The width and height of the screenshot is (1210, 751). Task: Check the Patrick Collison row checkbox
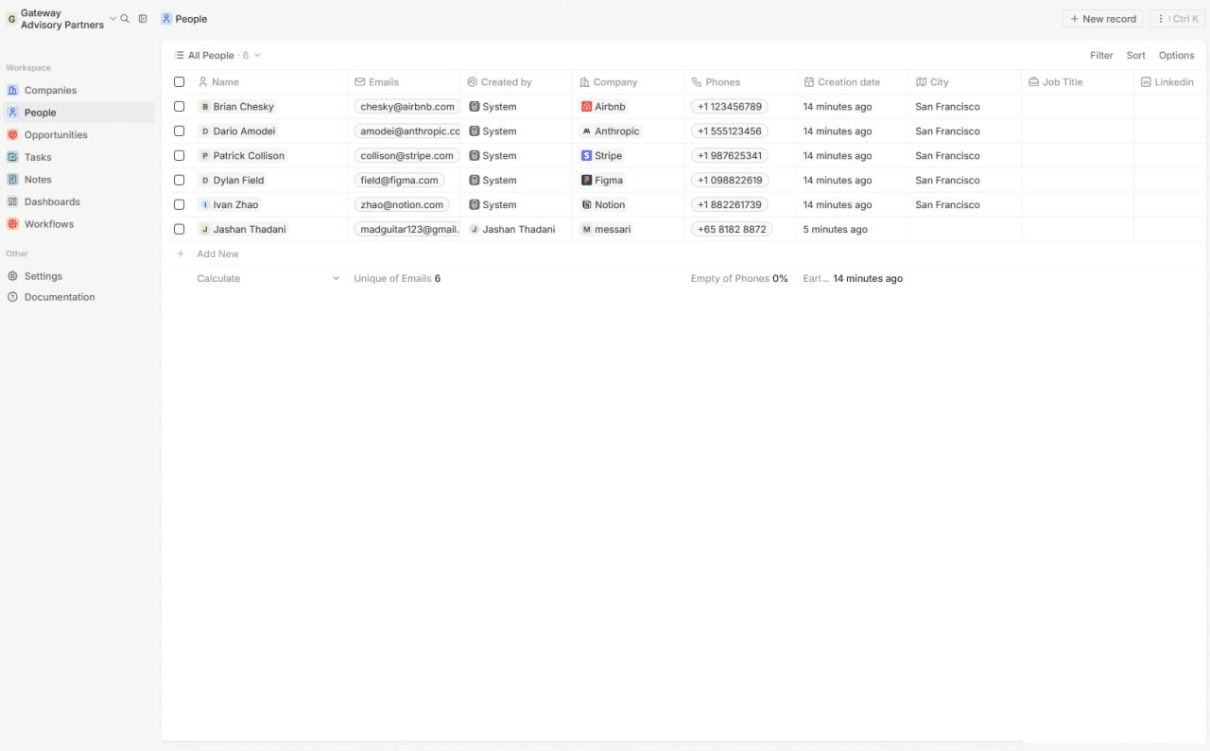(x=179, y=156)
